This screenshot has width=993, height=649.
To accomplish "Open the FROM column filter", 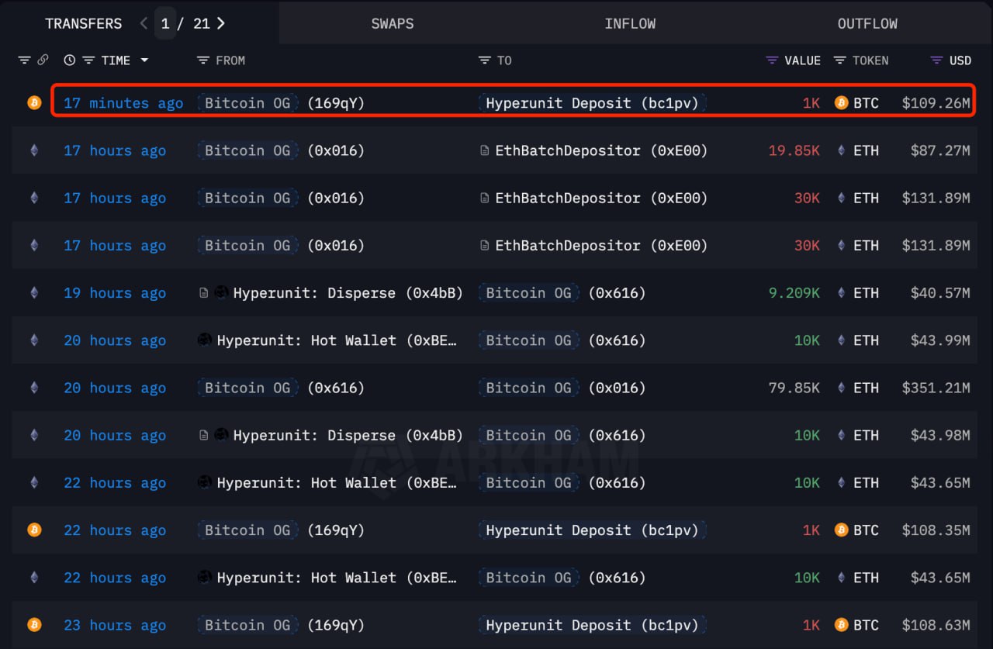I will tap(203, 60).
